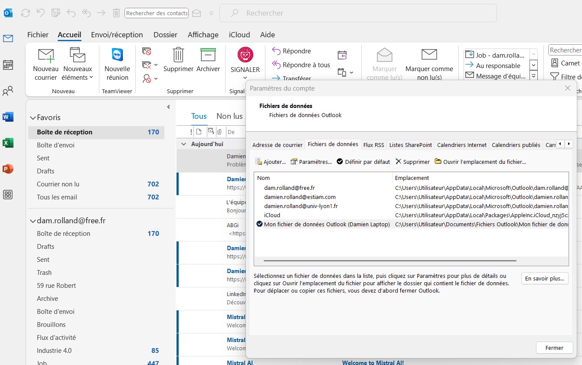The image size is (582, 365).
Task: Collapse the Aujourd'hui message group
Action: [x=183, y=144]
